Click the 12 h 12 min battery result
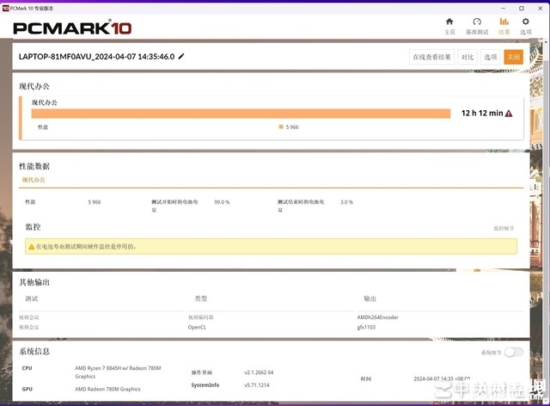Screen dimensions: 550x406 click(x=482, y=113)
